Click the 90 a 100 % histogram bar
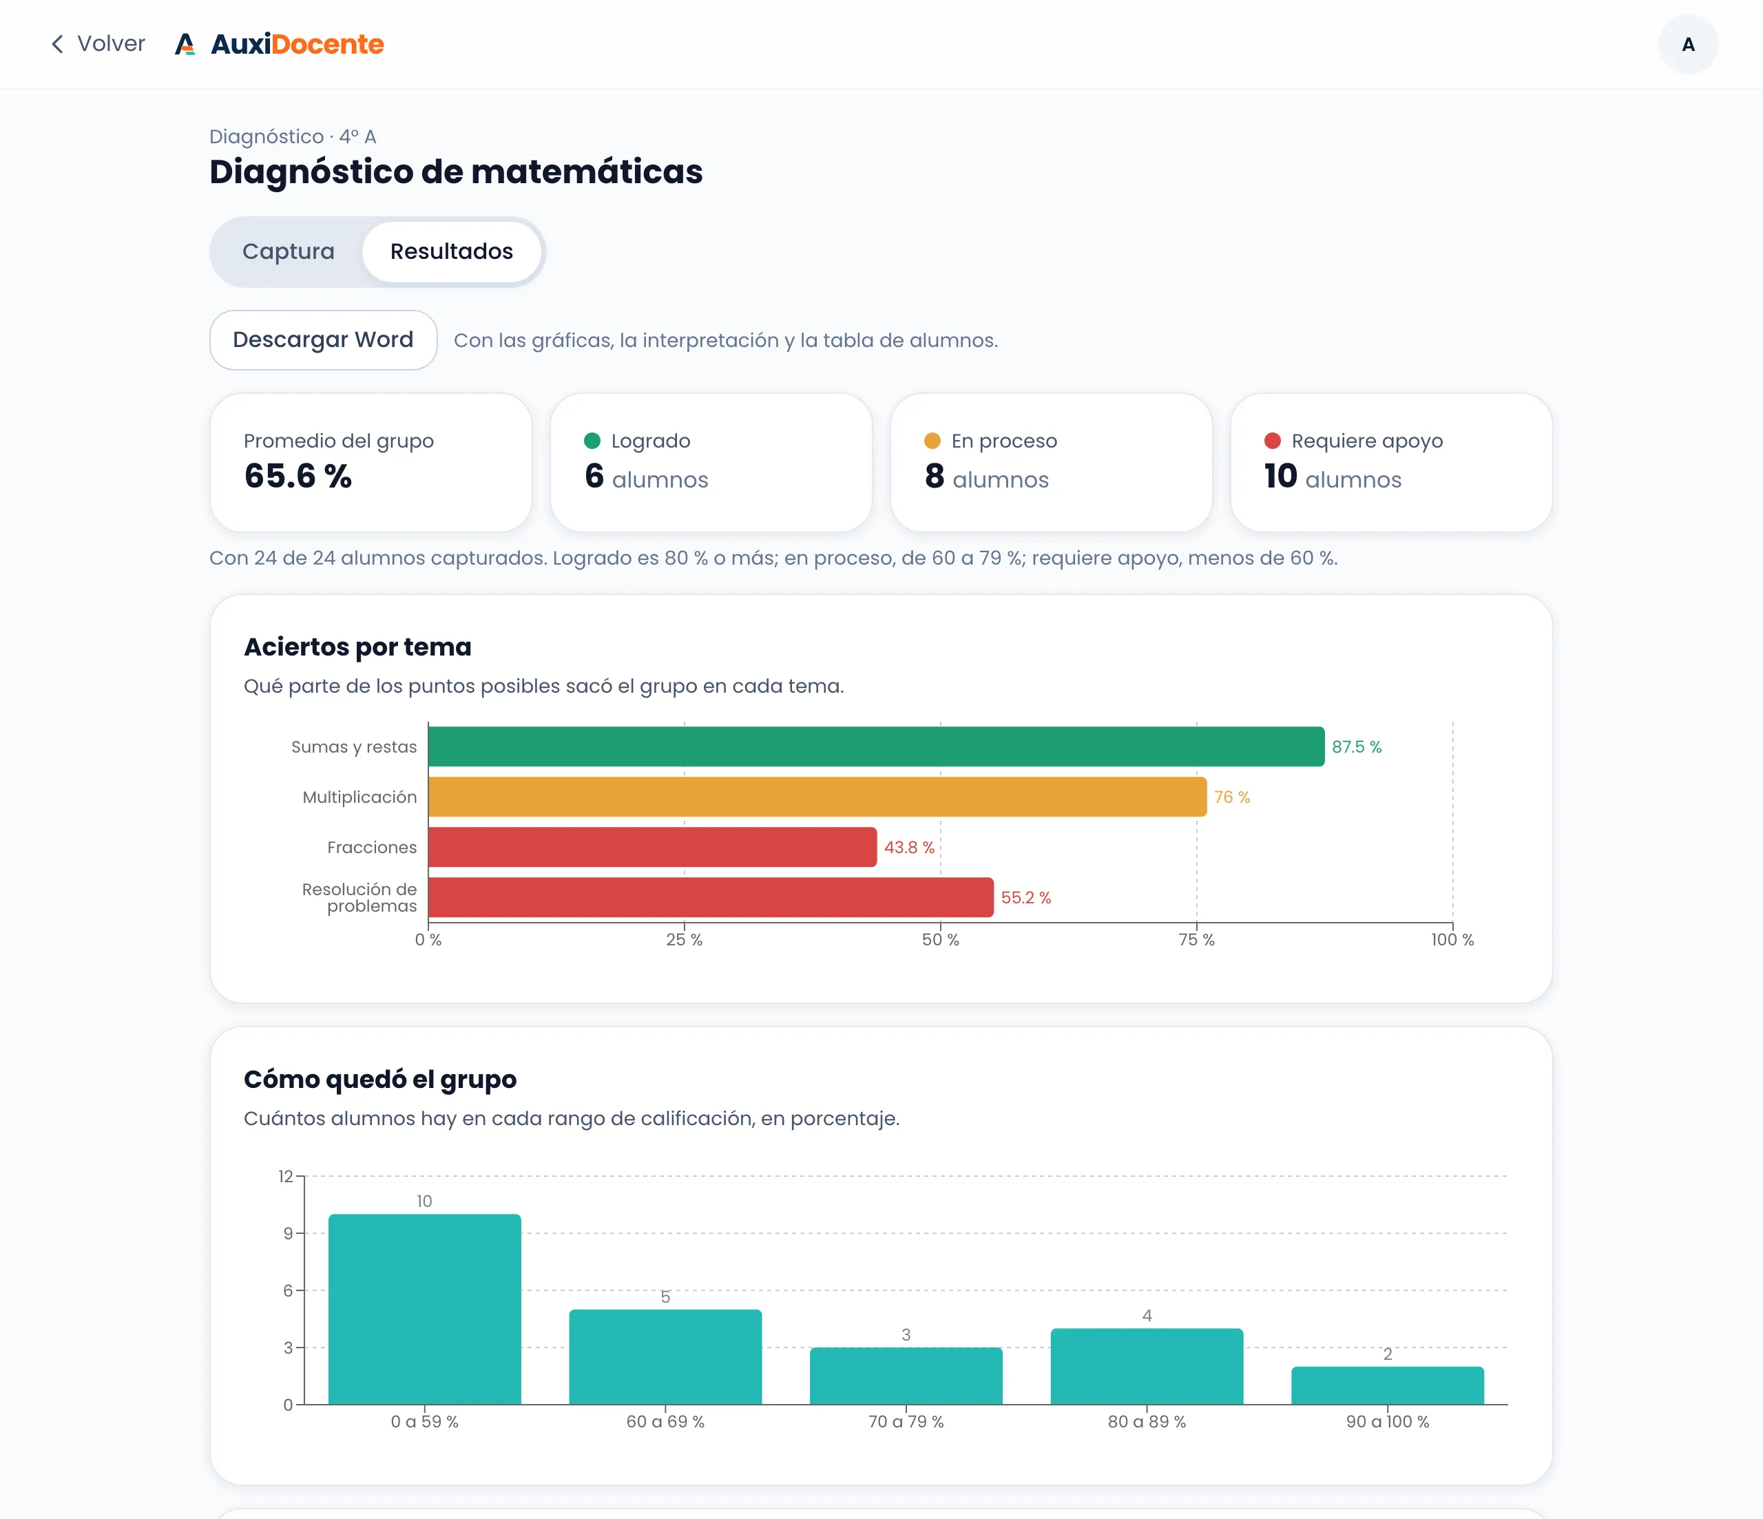This screenshot has height=1519, width=1763. [x=1388, y=1386]
